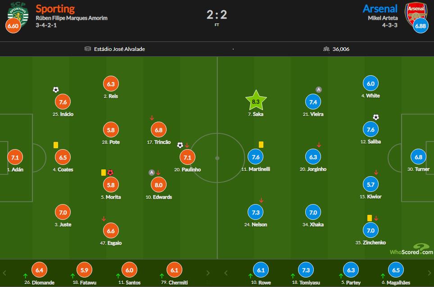Screen dimensions: 434x287
Task: Select substitute Diomande's 6.4 rating
Action: coord(39,269)
